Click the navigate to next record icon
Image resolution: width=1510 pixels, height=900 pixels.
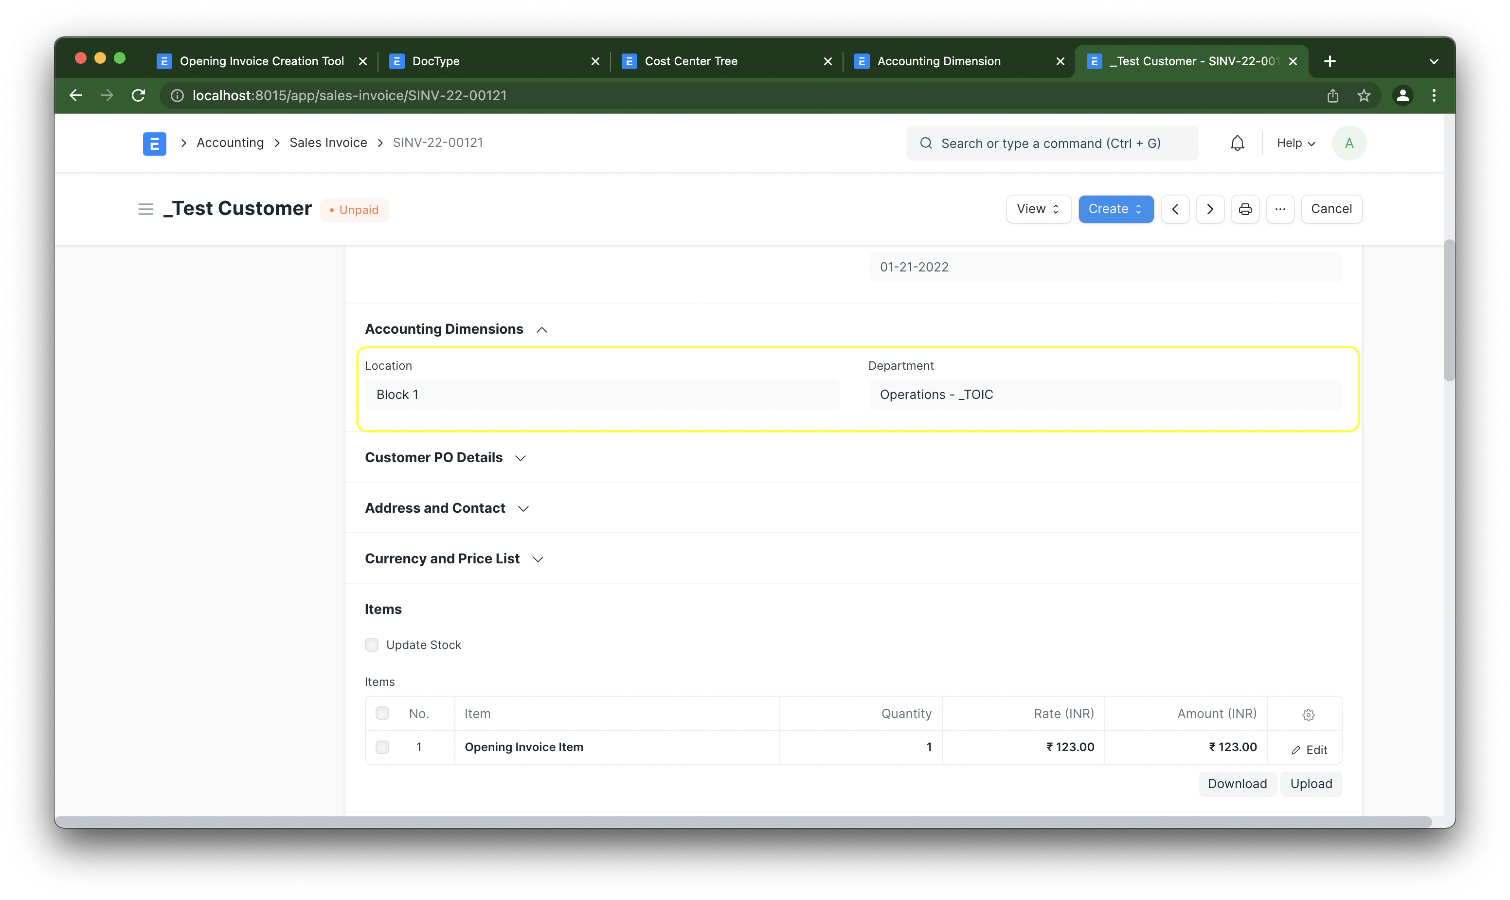coord(1209,209)
